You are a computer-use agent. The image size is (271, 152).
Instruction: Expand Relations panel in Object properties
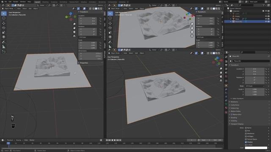click(x=234, y=102)
